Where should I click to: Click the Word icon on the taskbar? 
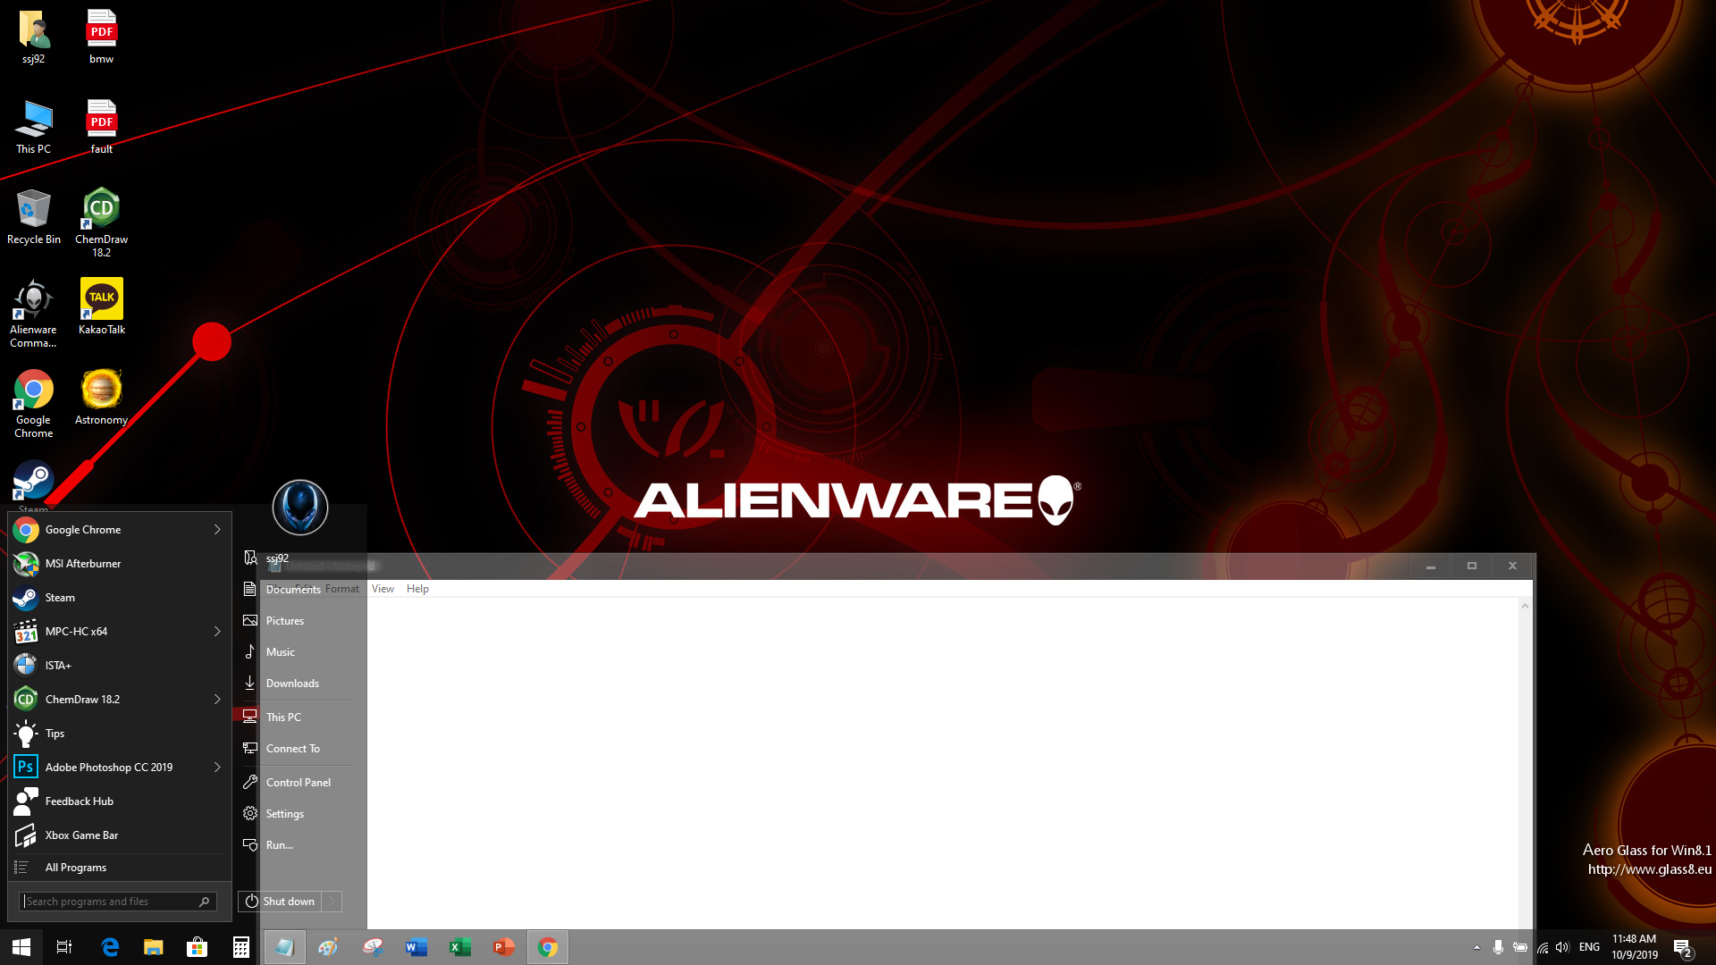(x=416, y=947)
